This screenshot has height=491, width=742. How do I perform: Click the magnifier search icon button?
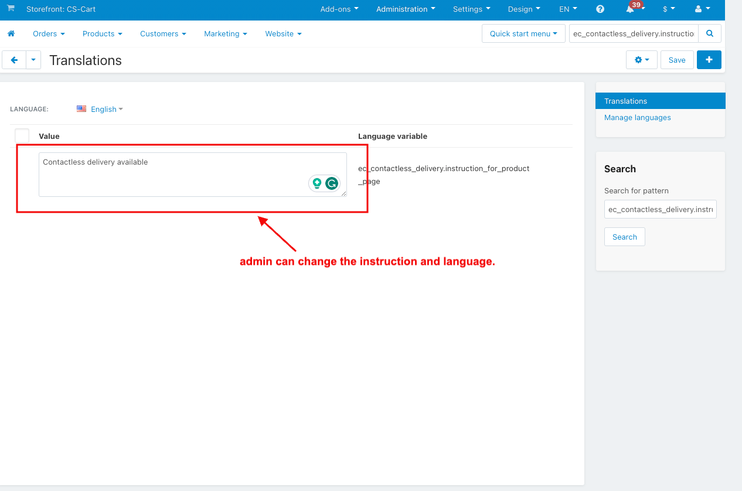coord(710,33)
